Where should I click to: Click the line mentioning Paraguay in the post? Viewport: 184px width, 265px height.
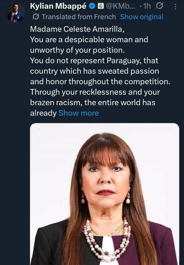pos(94,61)
